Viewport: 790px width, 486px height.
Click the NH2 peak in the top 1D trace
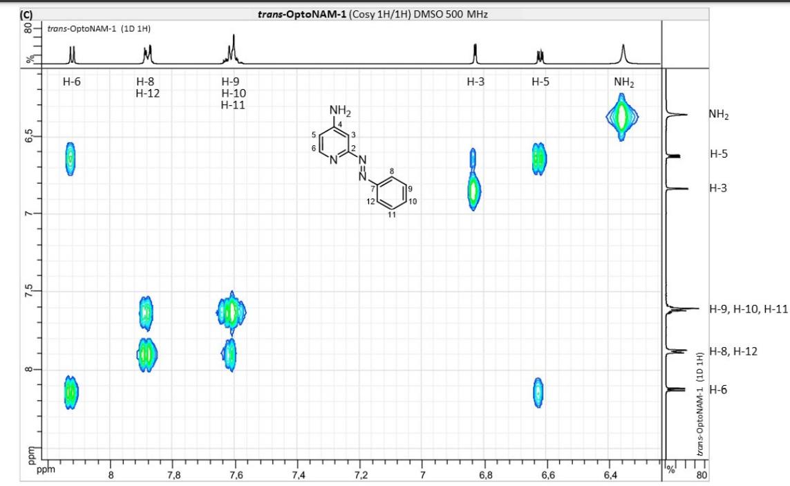pyautogui.click(x=623, y=53)
